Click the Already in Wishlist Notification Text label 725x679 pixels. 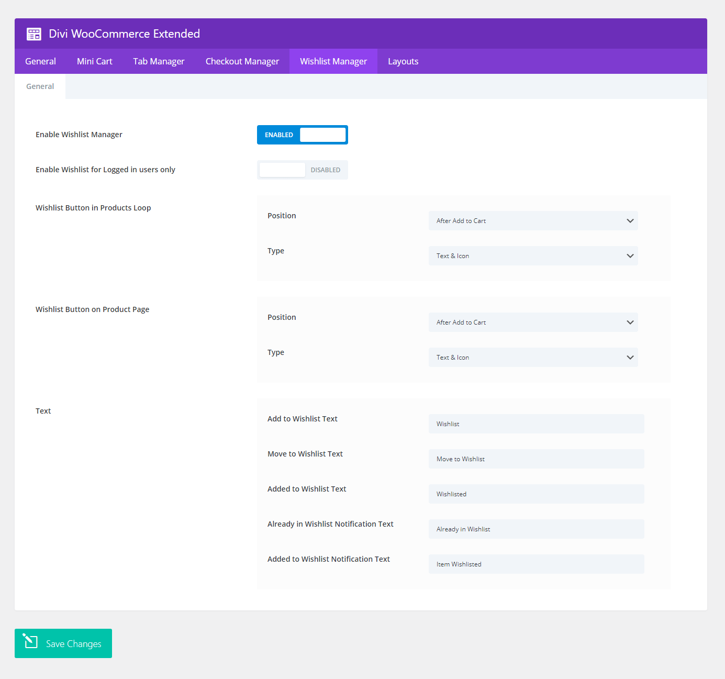pyautogui.click(x=330, y=524)
